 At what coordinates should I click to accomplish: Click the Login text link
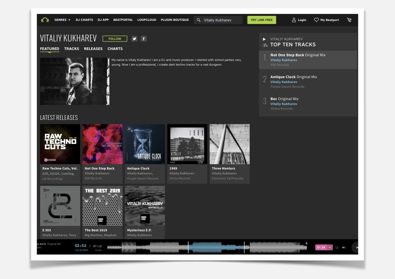pyautogui.click(x=302, y=20)
